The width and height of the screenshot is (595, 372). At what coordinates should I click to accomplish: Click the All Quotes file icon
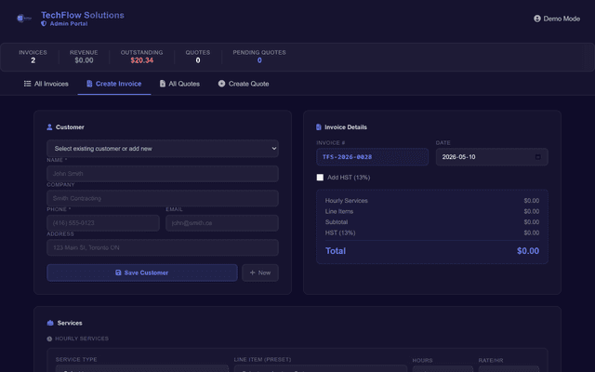163,84
